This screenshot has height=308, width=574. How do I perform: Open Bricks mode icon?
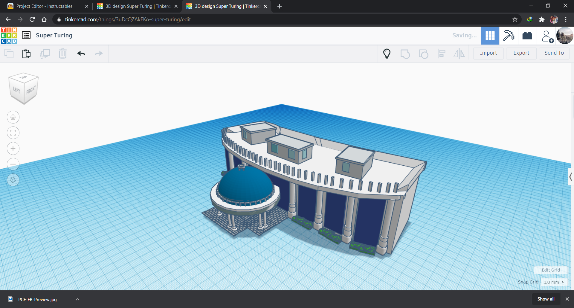[x=527, y=36]
